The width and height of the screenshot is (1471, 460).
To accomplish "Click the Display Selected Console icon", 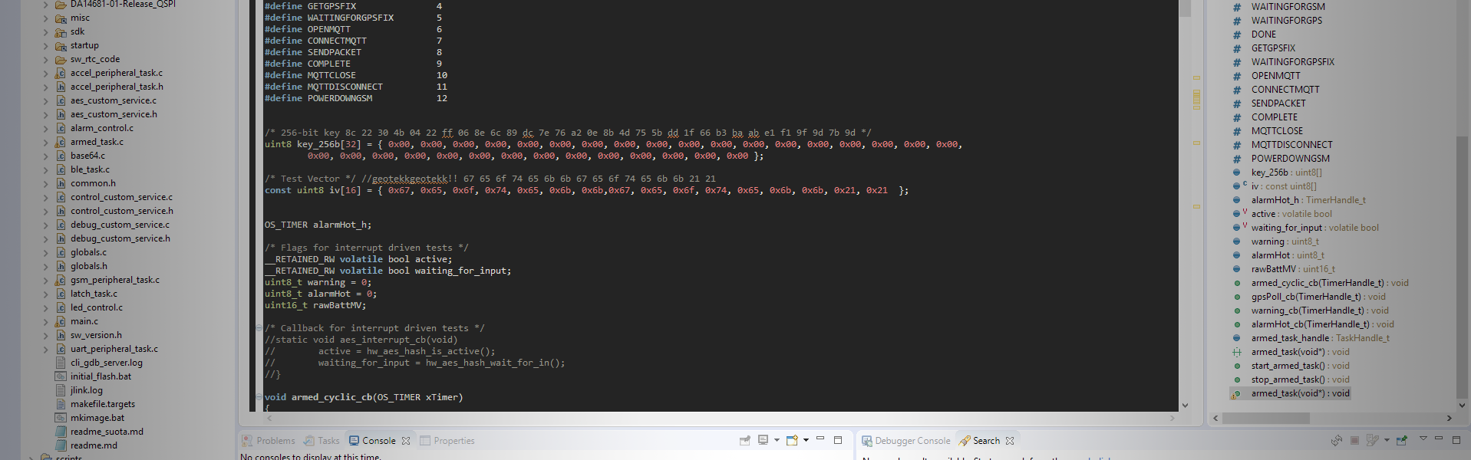I will click(x=763, y=441).
